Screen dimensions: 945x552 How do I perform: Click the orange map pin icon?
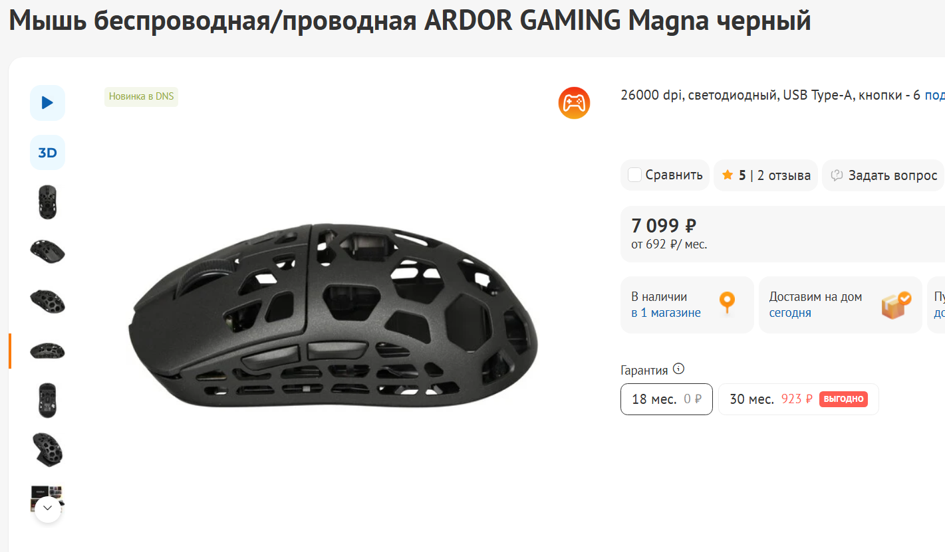(728, 303)
